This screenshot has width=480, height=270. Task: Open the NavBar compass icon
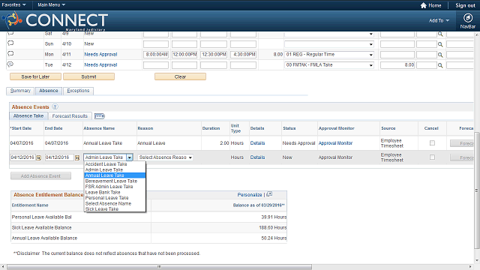coord(467,18)
